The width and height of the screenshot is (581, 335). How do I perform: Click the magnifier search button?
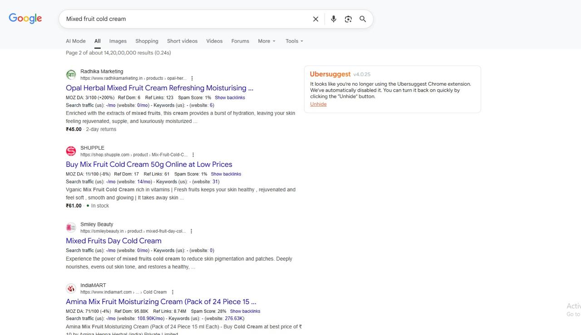(363, 19)
